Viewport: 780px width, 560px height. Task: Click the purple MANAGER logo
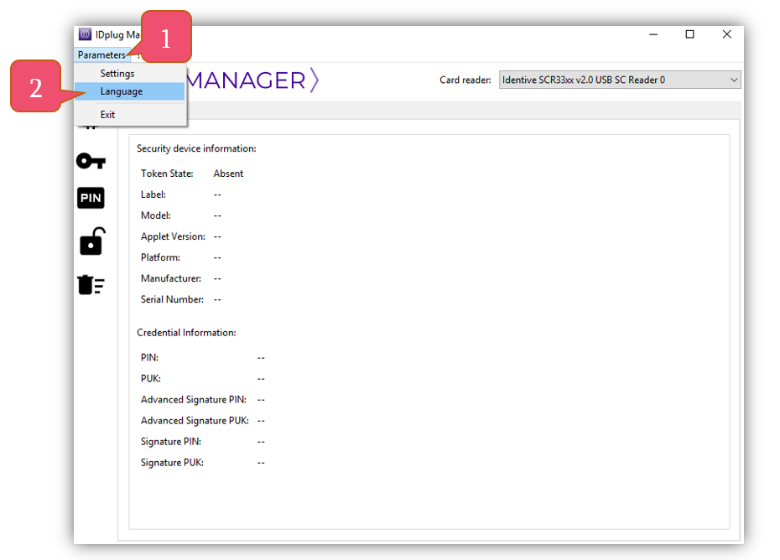pos(252,80)
